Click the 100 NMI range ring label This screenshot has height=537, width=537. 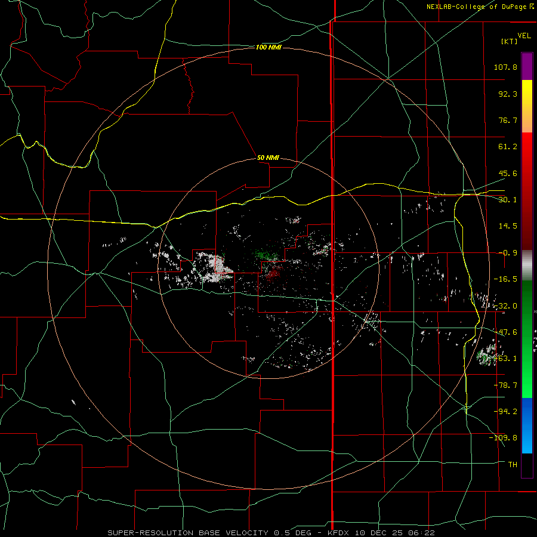pos(268,47)
